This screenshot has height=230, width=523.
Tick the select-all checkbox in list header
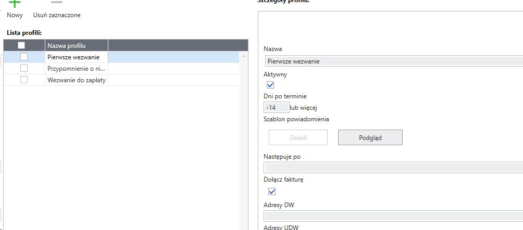click(x=21, y=46)
